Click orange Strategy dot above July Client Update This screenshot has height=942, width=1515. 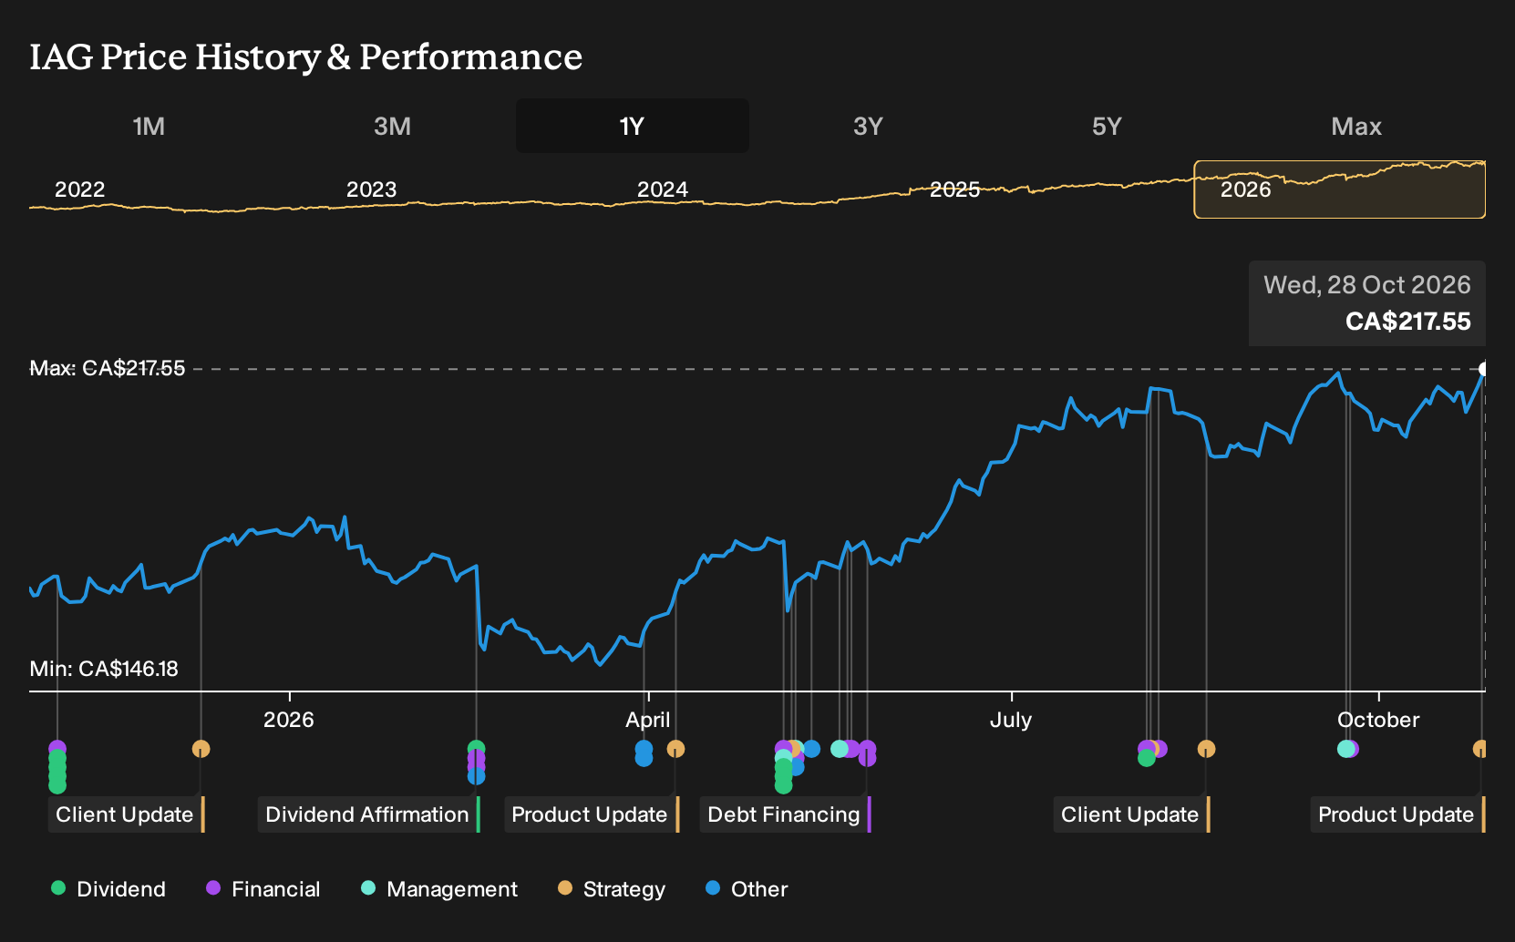pos(1206,749)
